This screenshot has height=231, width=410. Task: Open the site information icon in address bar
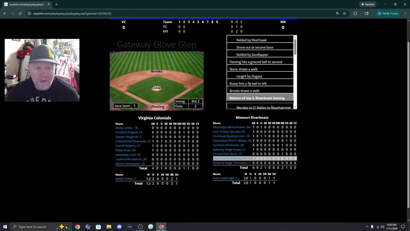point(29,13)
